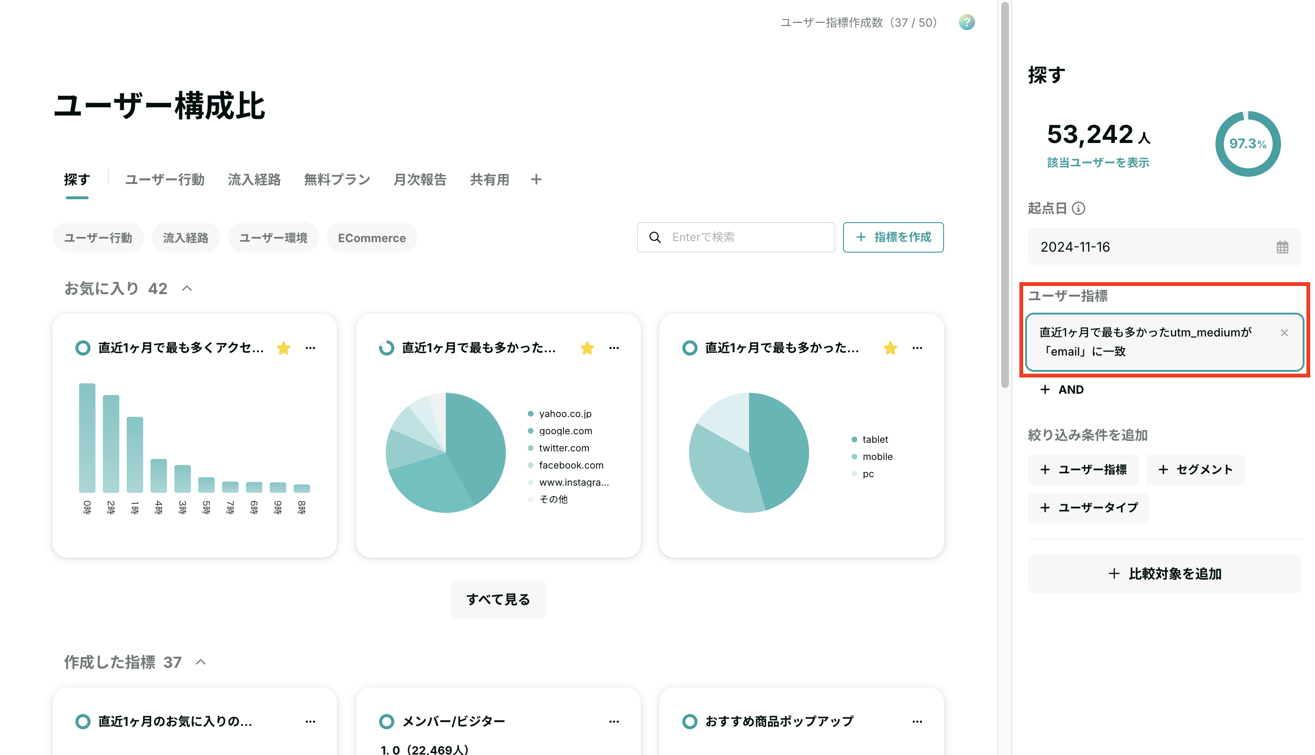Remove the utm_medium email condition
The height and width of the screenshot is (755, 1315).
tap(1284, 333)
